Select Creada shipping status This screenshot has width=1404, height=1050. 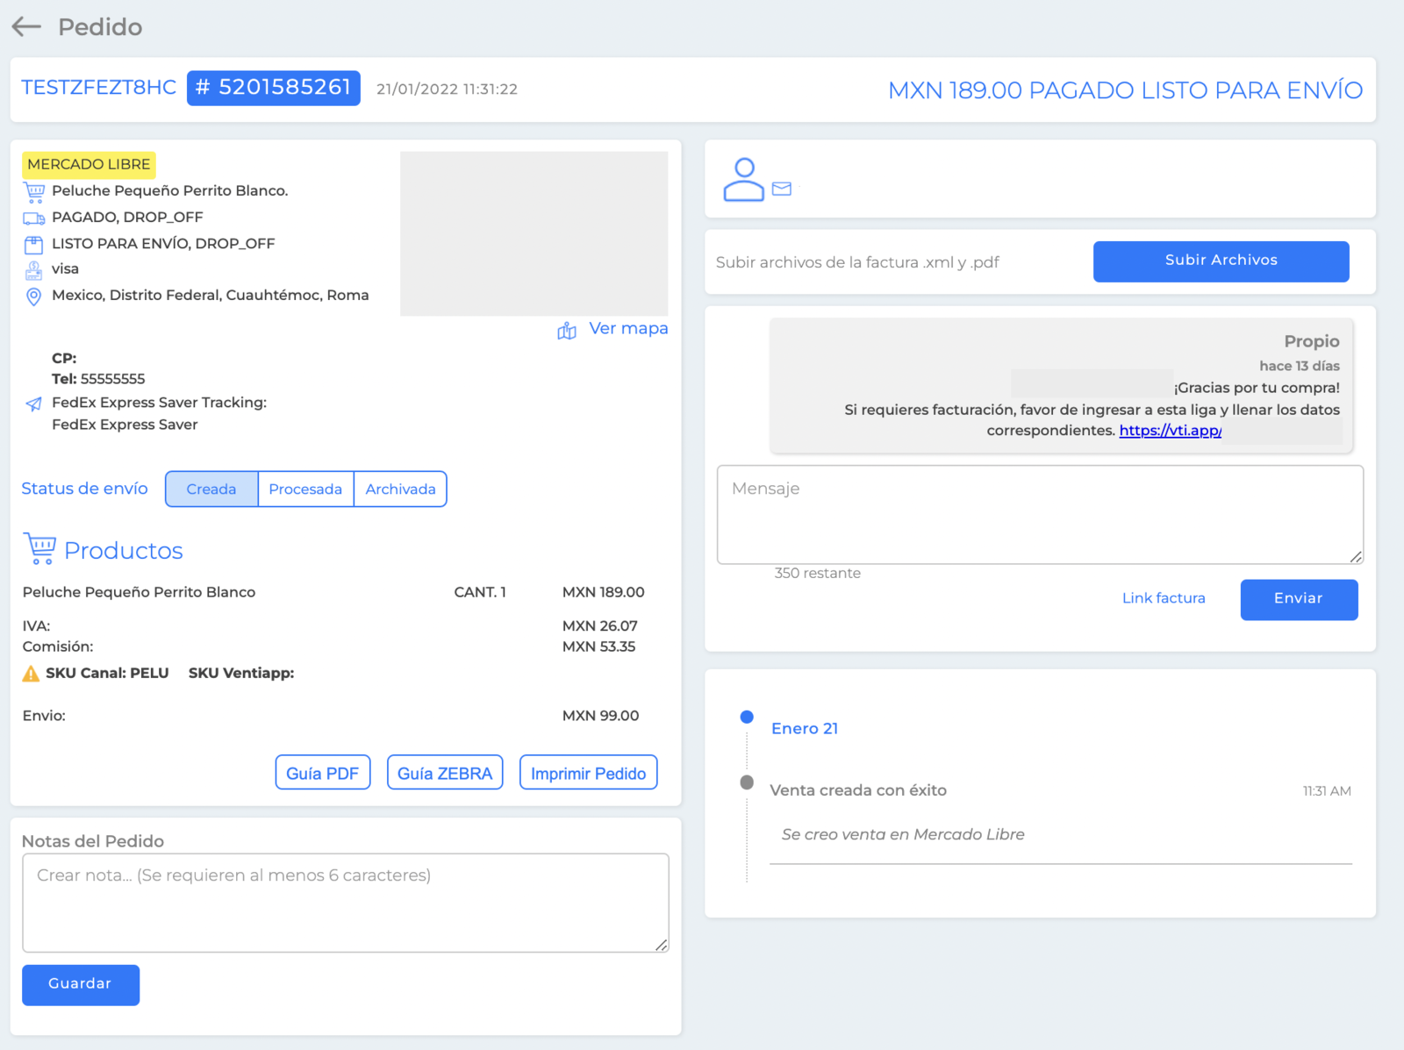point(211,489)
